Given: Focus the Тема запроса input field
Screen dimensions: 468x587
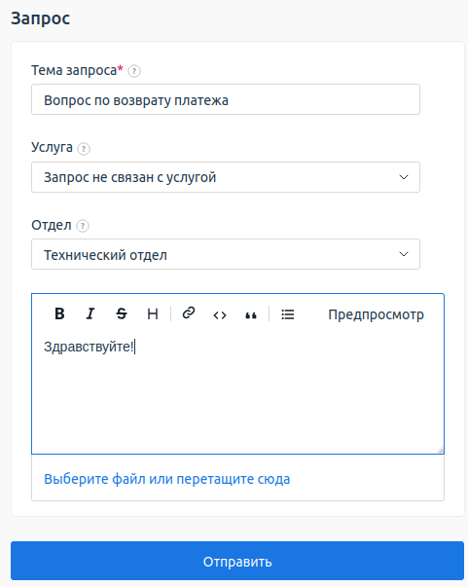Looking at the screenshot, I should (x=226, y=99).
